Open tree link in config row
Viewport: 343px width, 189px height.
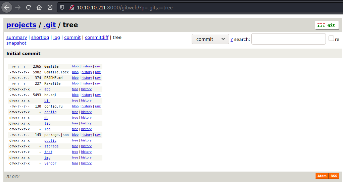pyautogui.click(x=75, y=112)
